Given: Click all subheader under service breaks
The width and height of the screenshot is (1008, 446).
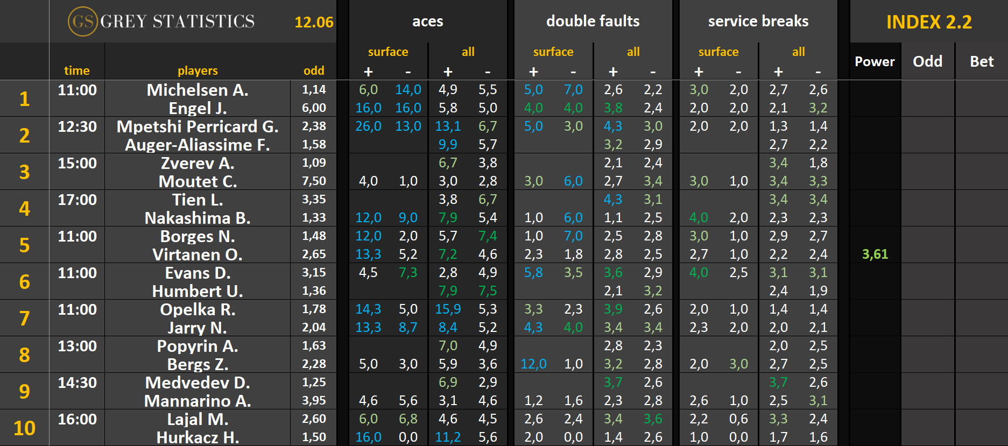Looking at the screenshot, I should click(799, 52).
